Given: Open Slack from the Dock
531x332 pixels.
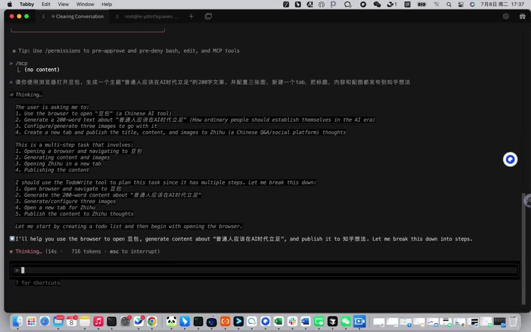Looking at the screenshot, I should [x=292, y=321].
